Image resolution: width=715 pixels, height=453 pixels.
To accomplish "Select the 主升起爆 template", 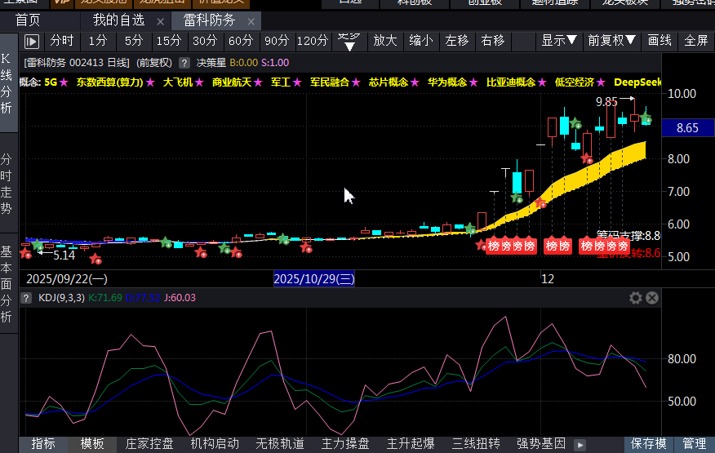I will point(411,444).
